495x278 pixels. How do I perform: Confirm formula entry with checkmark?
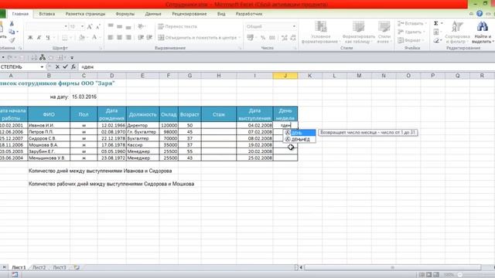[65, 67]
